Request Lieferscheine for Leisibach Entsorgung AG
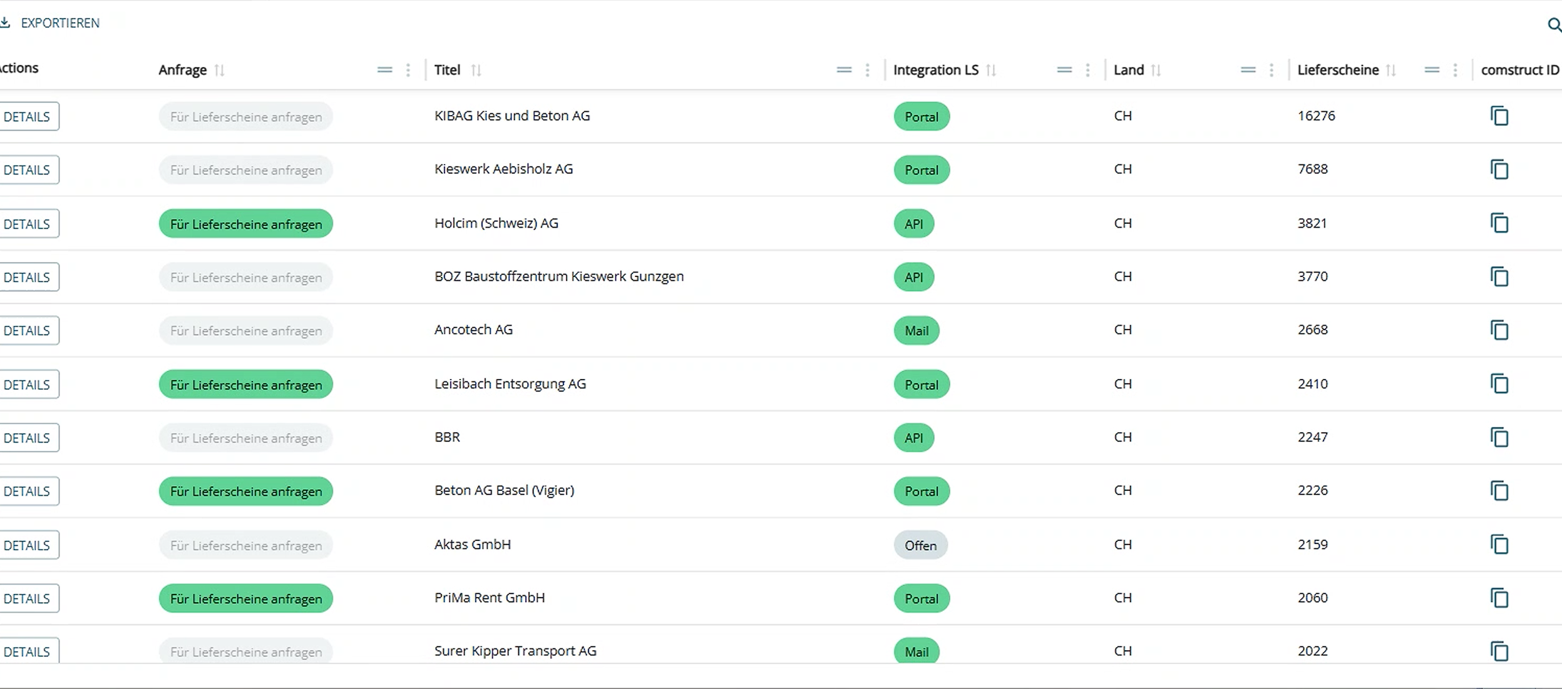Screen dimensions: 1562x689 245,385
